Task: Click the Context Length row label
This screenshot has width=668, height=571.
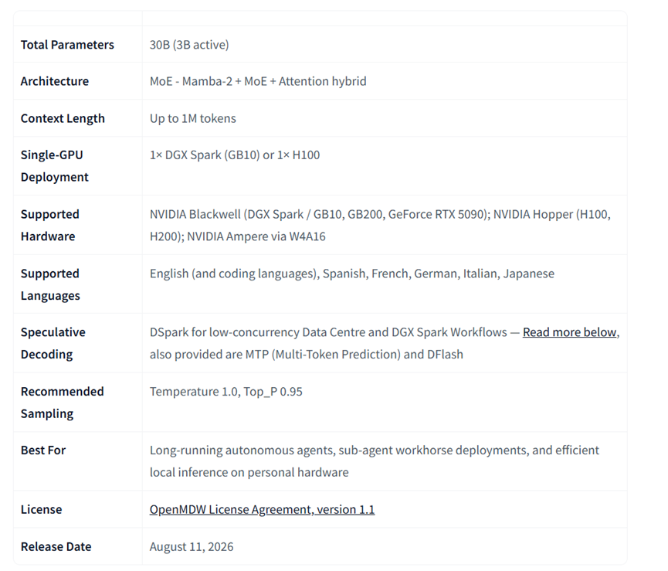Action: (x=63, y=118)
